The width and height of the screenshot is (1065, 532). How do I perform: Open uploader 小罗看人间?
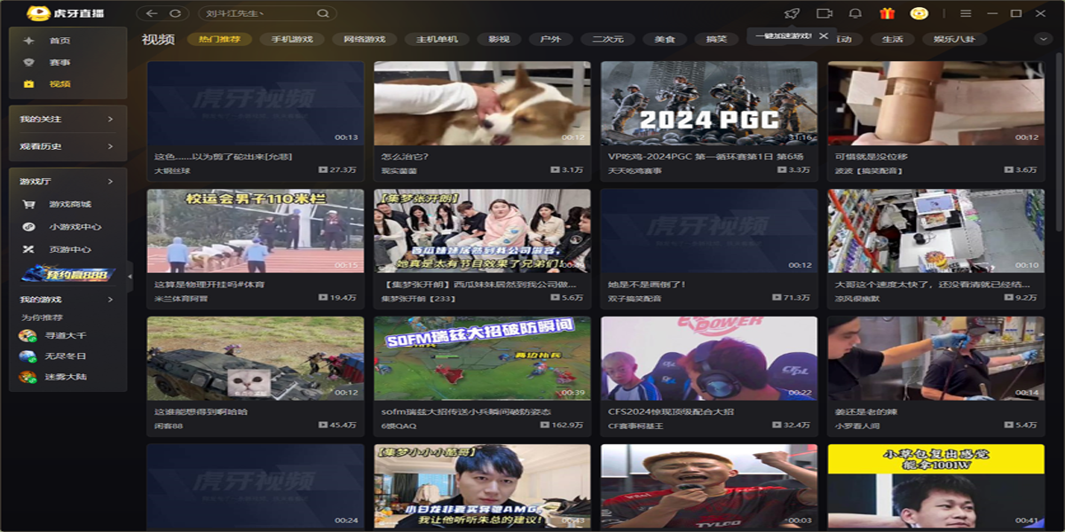(857, 426)
